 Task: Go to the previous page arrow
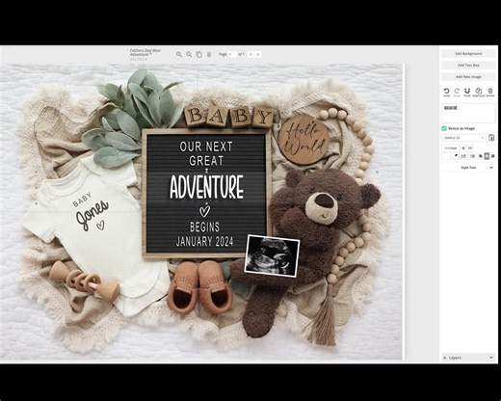point(250,54)
